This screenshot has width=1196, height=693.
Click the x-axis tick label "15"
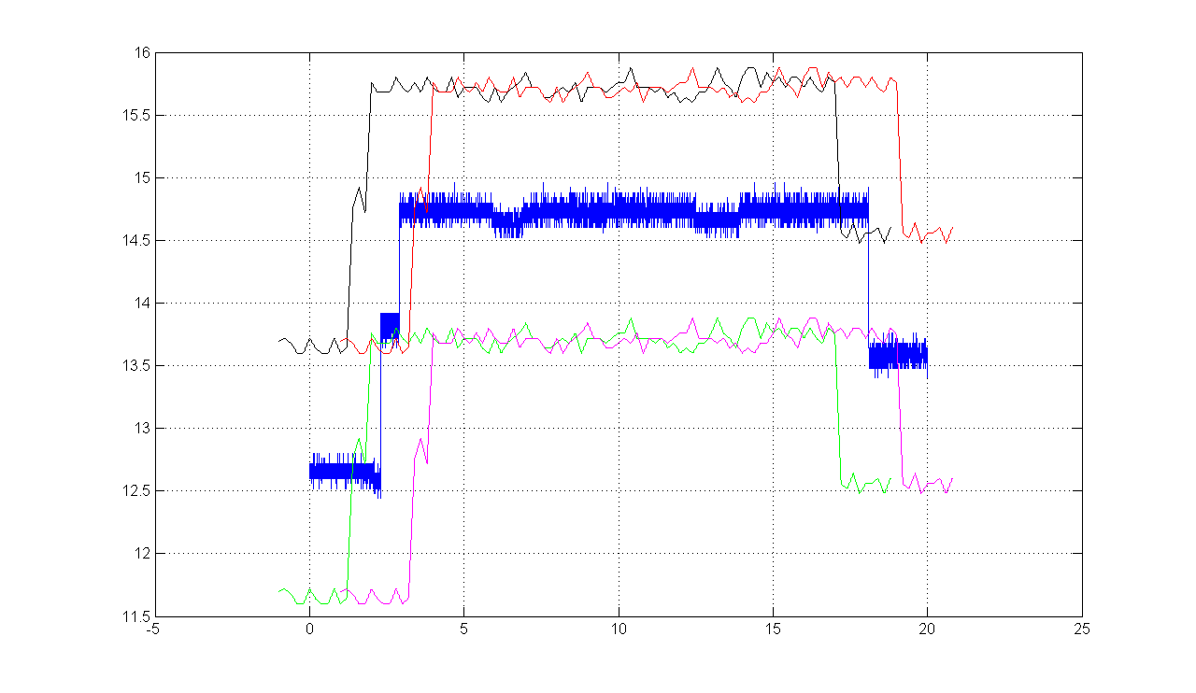point(773,629)
